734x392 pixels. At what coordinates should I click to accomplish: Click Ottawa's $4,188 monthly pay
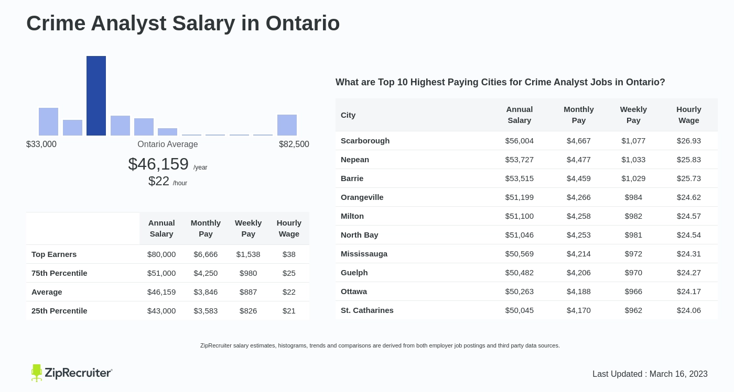coord(579,291)
